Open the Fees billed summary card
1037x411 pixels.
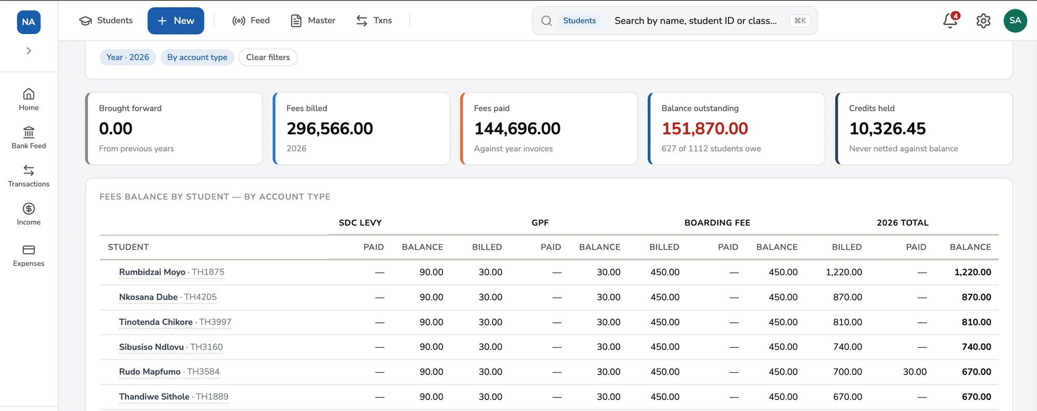[x=361, y=129]
